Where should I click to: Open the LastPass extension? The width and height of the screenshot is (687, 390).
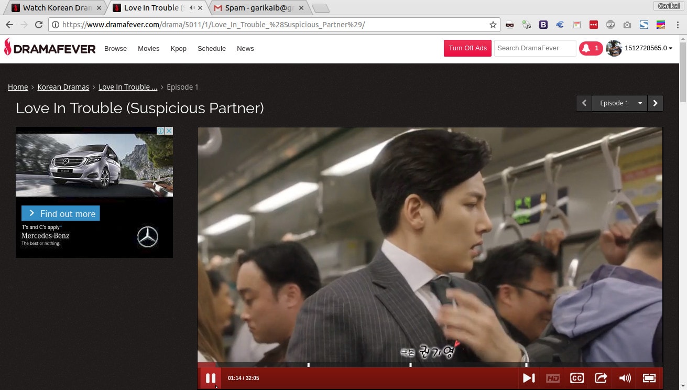(593, 25)
